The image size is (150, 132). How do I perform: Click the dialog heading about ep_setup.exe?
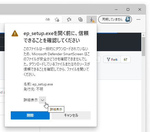pos(56,37)
